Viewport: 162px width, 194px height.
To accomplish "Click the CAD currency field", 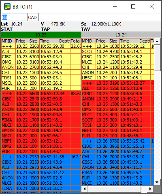I will coord(33,17).
